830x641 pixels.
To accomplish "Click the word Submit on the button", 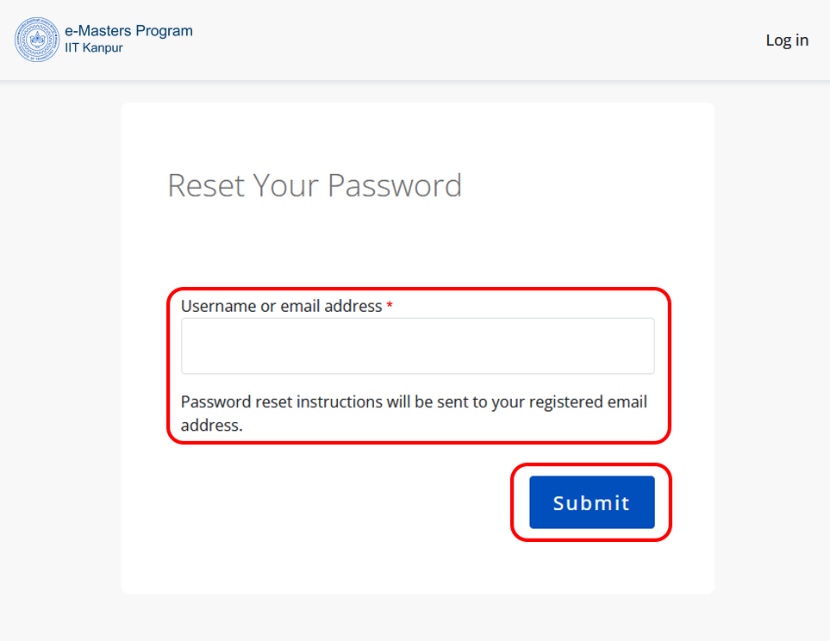I will (591, 503).
